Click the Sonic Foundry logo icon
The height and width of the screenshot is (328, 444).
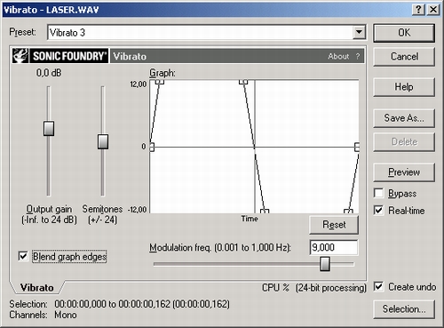click(20, 56)
